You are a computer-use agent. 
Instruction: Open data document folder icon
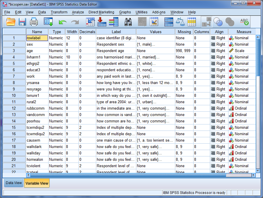11,22
